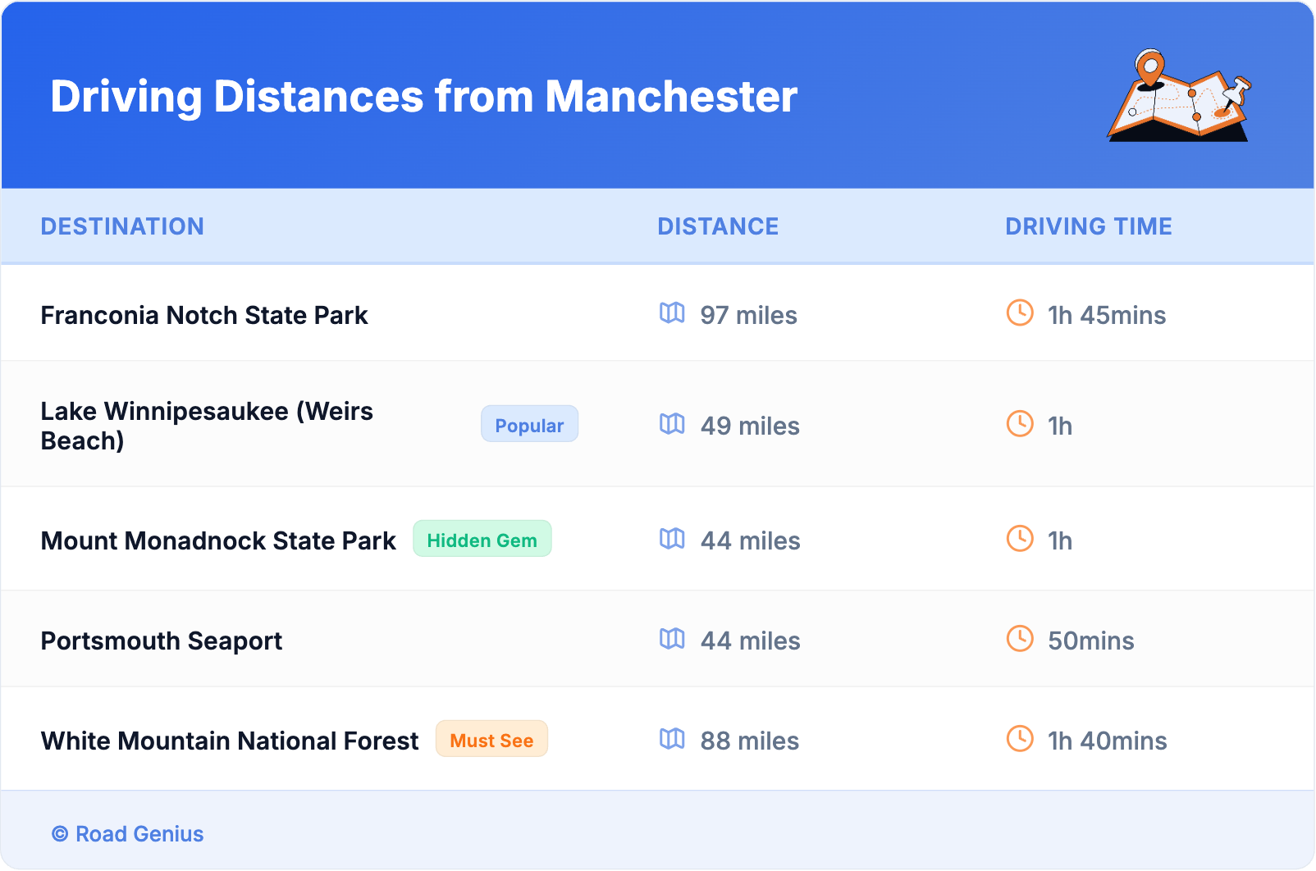
Task: Select White Mountain National Forest destination
Action: coord(230,741)
